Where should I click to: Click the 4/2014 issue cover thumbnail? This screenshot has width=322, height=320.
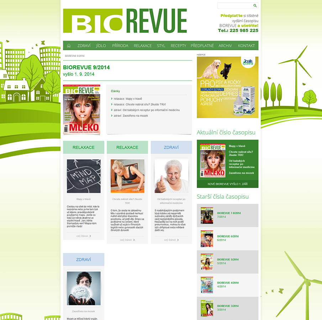pos(207,285)
